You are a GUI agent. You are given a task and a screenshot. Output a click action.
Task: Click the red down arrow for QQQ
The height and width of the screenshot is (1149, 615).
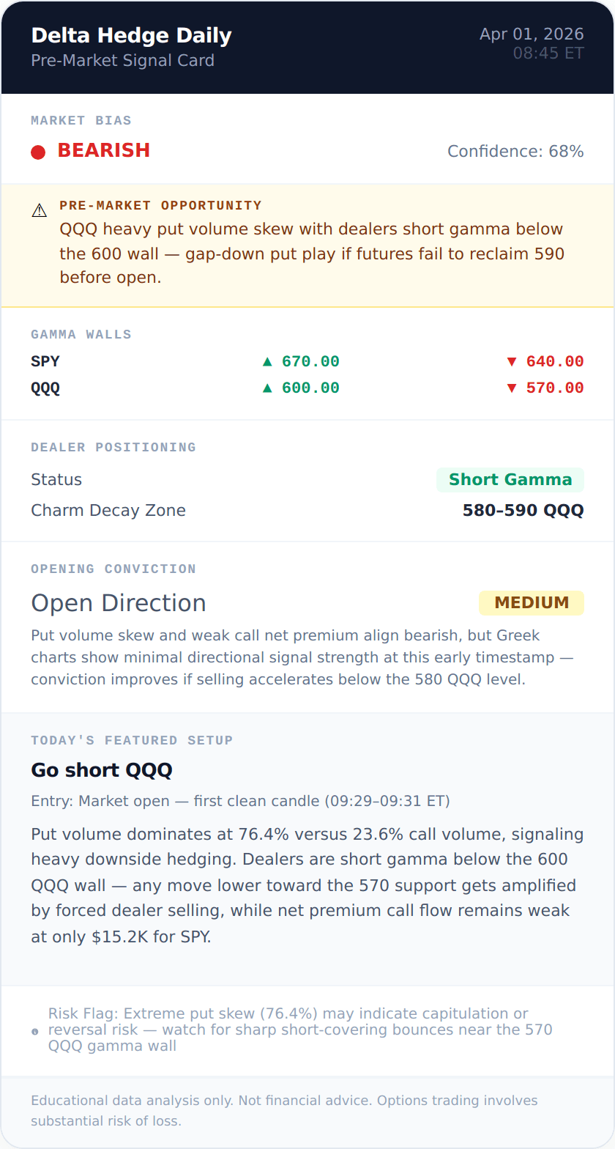512,388
